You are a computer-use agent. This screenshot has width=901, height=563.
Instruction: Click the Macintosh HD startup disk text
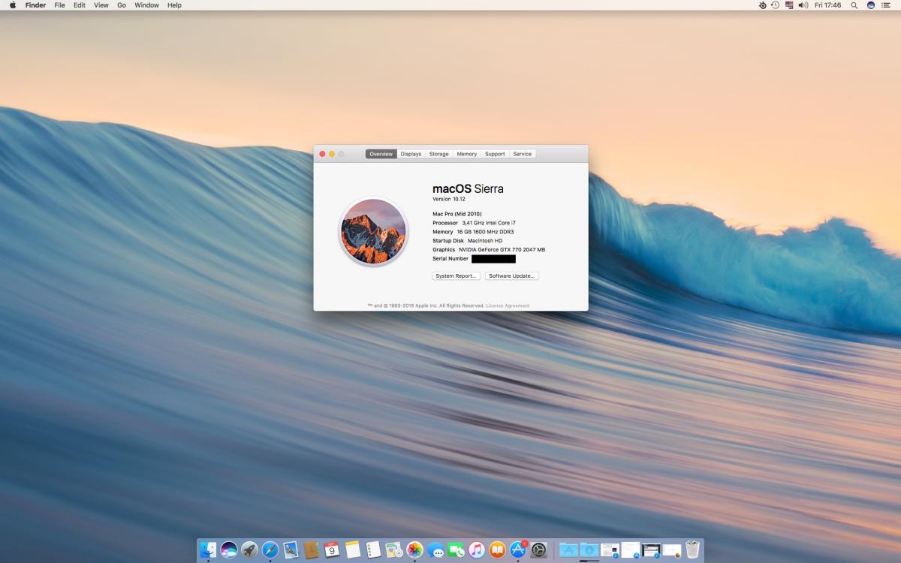[485, 241]
